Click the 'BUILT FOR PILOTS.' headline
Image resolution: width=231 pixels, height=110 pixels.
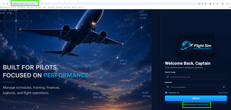tap(31, 67)
